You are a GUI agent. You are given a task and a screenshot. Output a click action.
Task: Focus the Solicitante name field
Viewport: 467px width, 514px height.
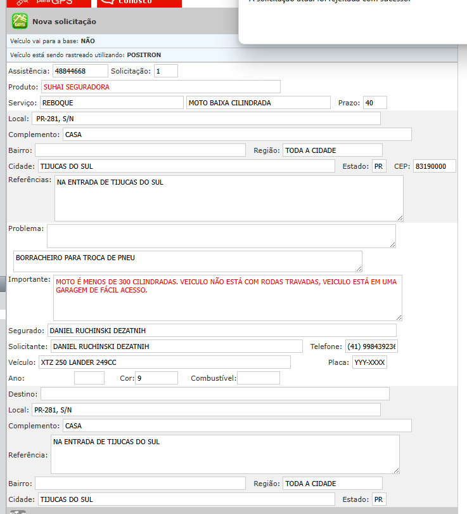pyautogui.click(x=177, y=346)
